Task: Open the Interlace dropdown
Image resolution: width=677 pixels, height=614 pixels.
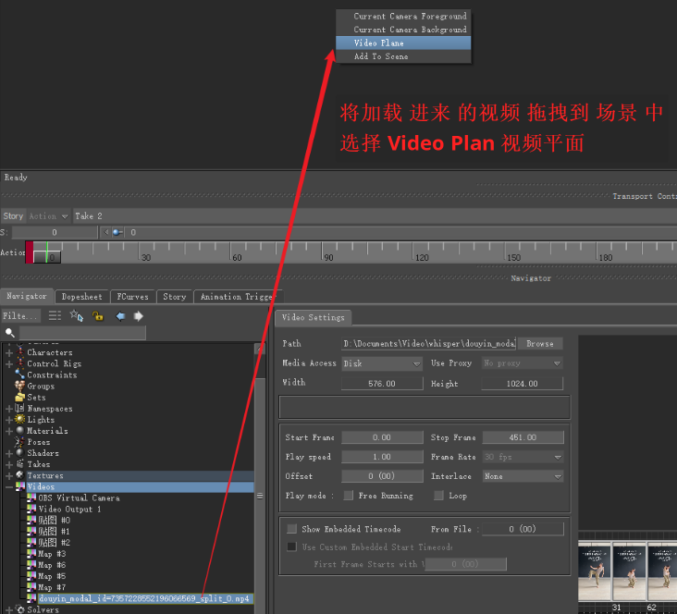Action: tap(522, 476)
